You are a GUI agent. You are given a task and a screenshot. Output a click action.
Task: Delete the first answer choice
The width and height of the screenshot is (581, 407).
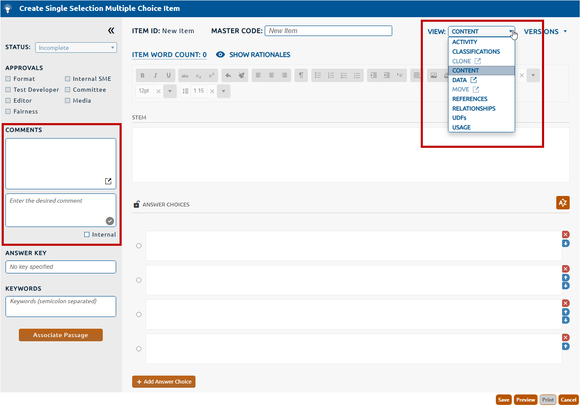click(565, 235)
